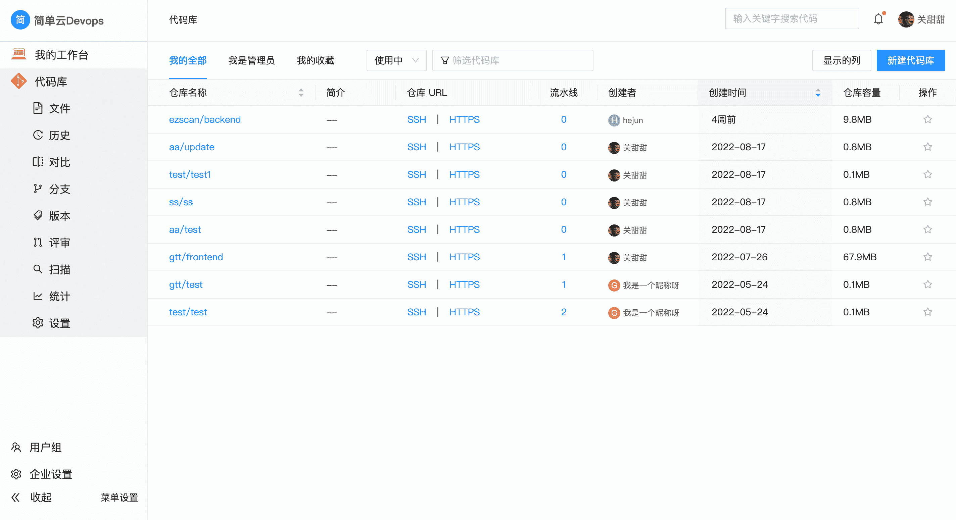Toggle star for test/test repository

click(927, 312)
